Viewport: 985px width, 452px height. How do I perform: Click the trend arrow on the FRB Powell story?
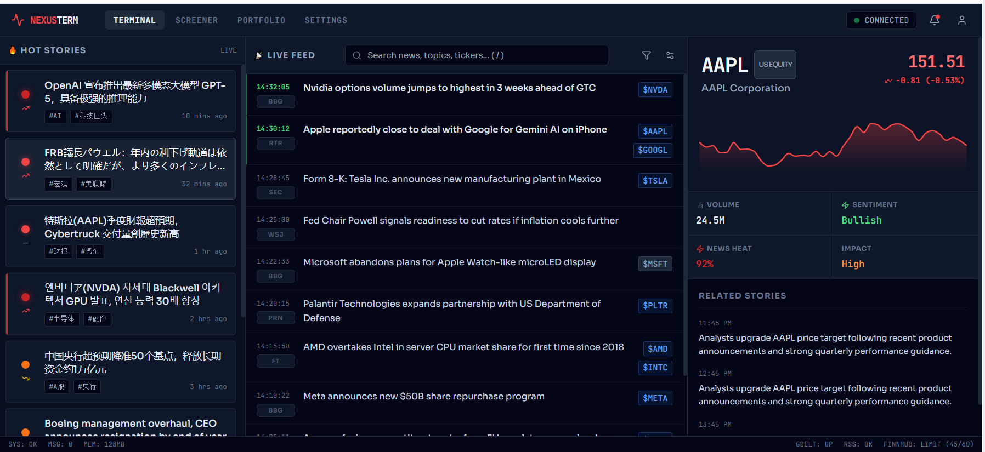click(25, 176)
